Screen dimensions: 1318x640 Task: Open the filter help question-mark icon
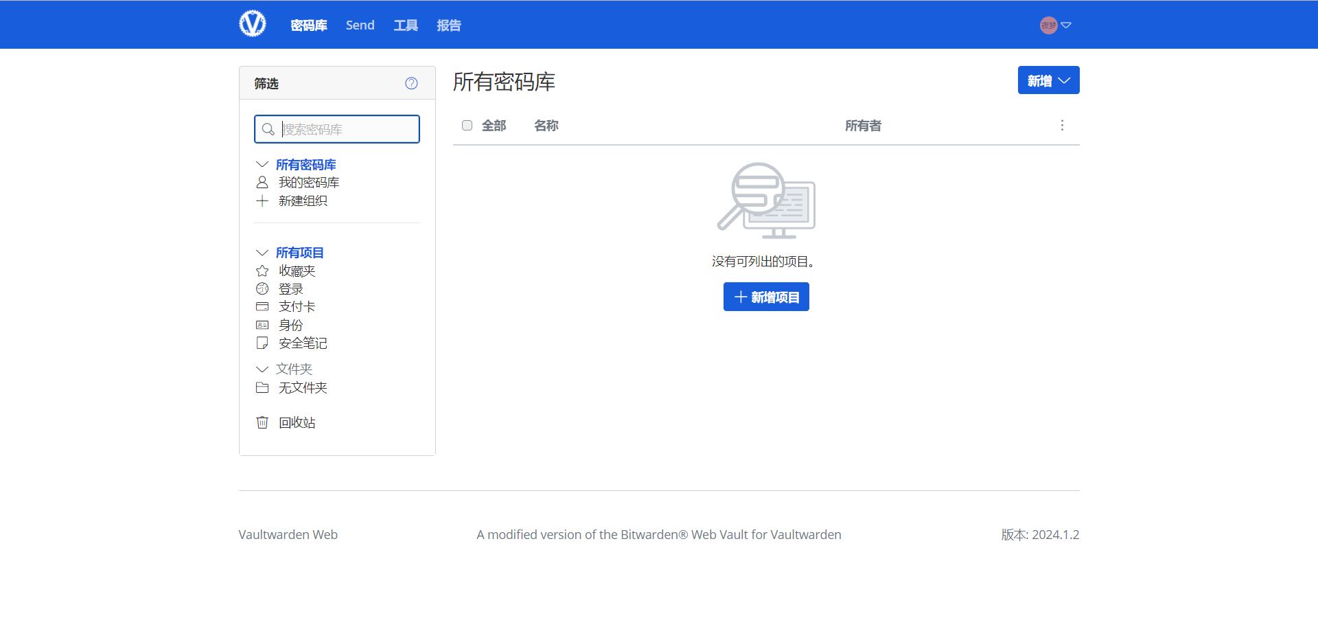click(411, 83)
